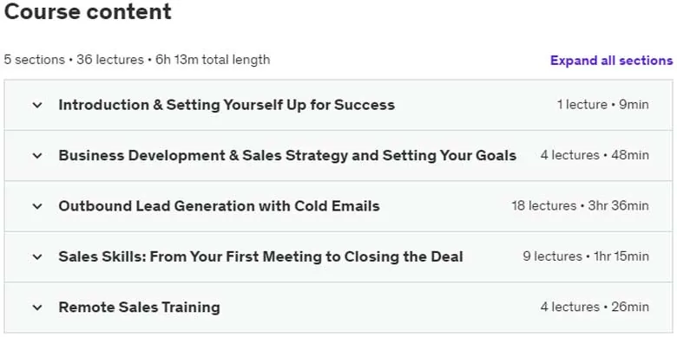The height and width of the screenshot is (337, 677).
Task: Expand all sections of the course
Action: coord(611,61)
